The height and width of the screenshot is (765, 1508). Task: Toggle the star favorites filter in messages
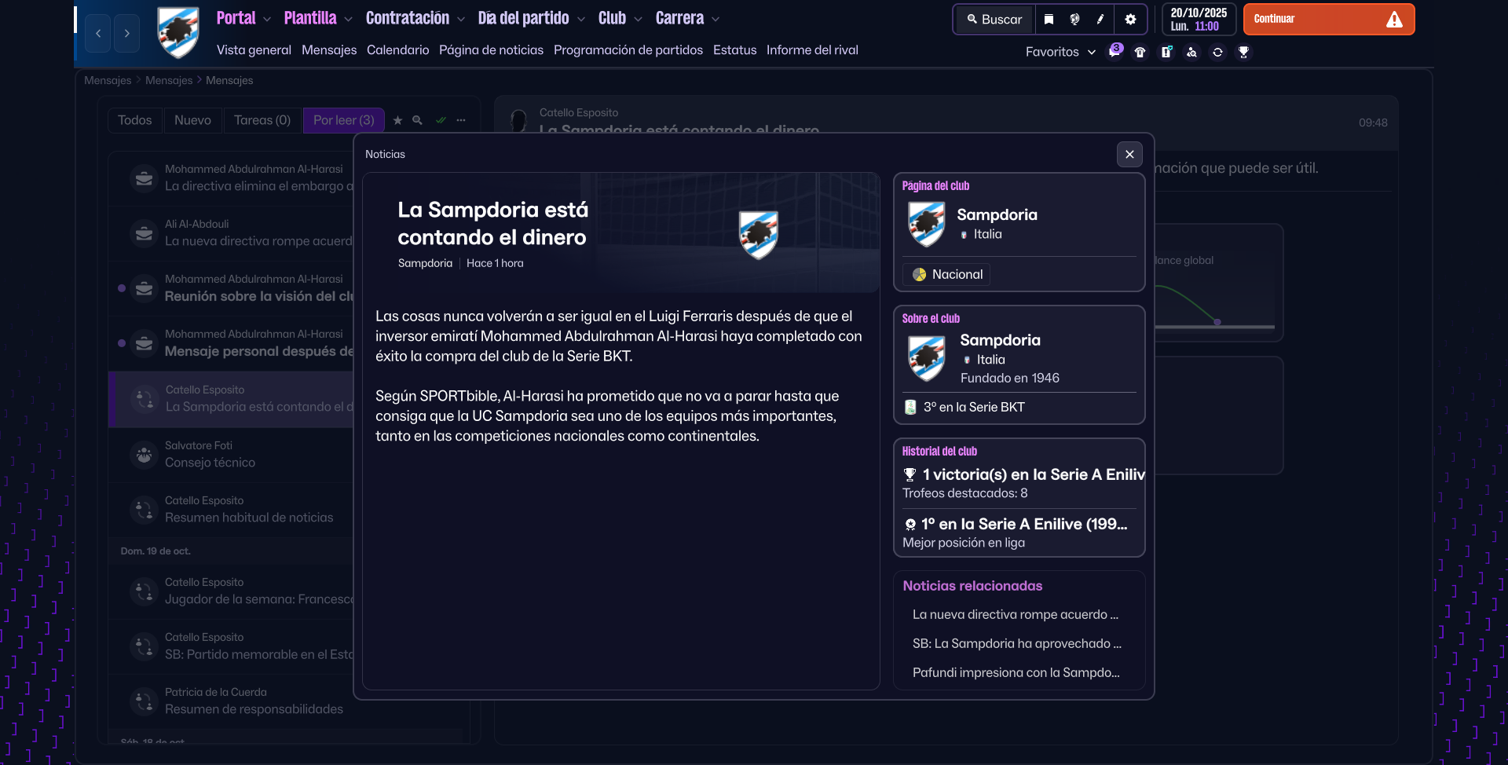397,120
